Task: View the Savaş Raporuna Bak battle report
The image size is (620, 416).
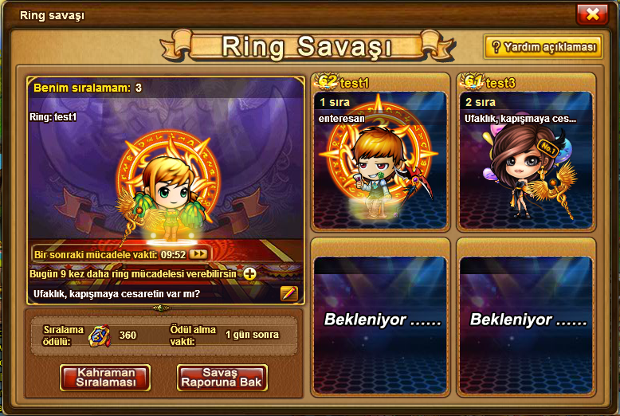Action: click(x=222, y=378)
